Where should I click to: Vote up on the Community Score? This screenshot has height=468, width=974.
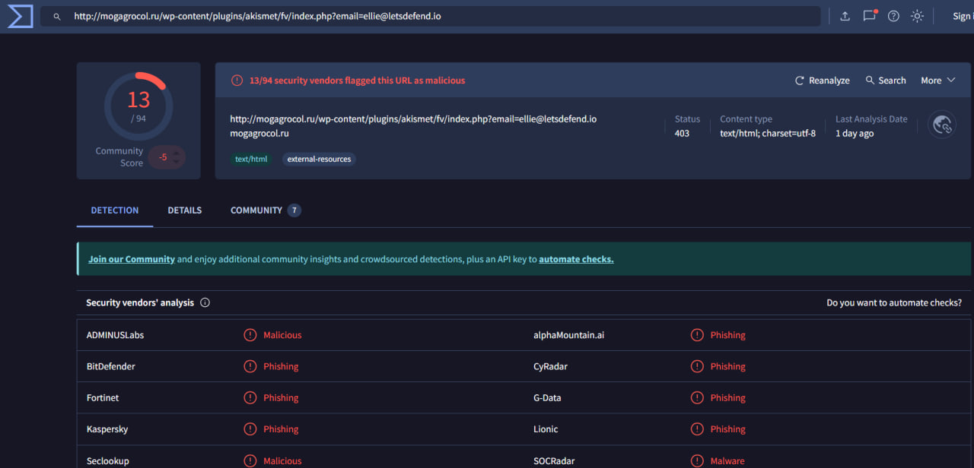pyautogui.click(x=177, y=153)
